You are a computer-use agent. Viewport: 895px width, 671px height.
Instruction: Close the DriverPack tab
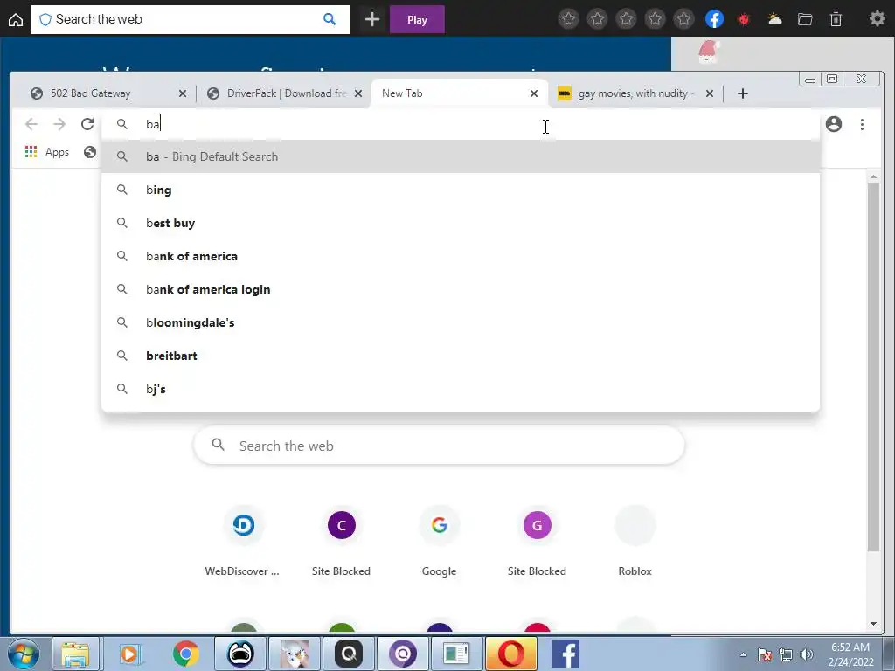tap(357, 93)
